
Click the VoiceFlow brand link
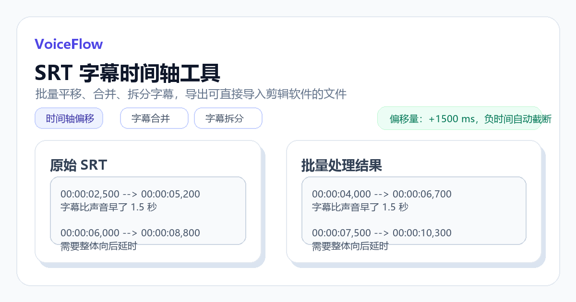coord(69,44)
